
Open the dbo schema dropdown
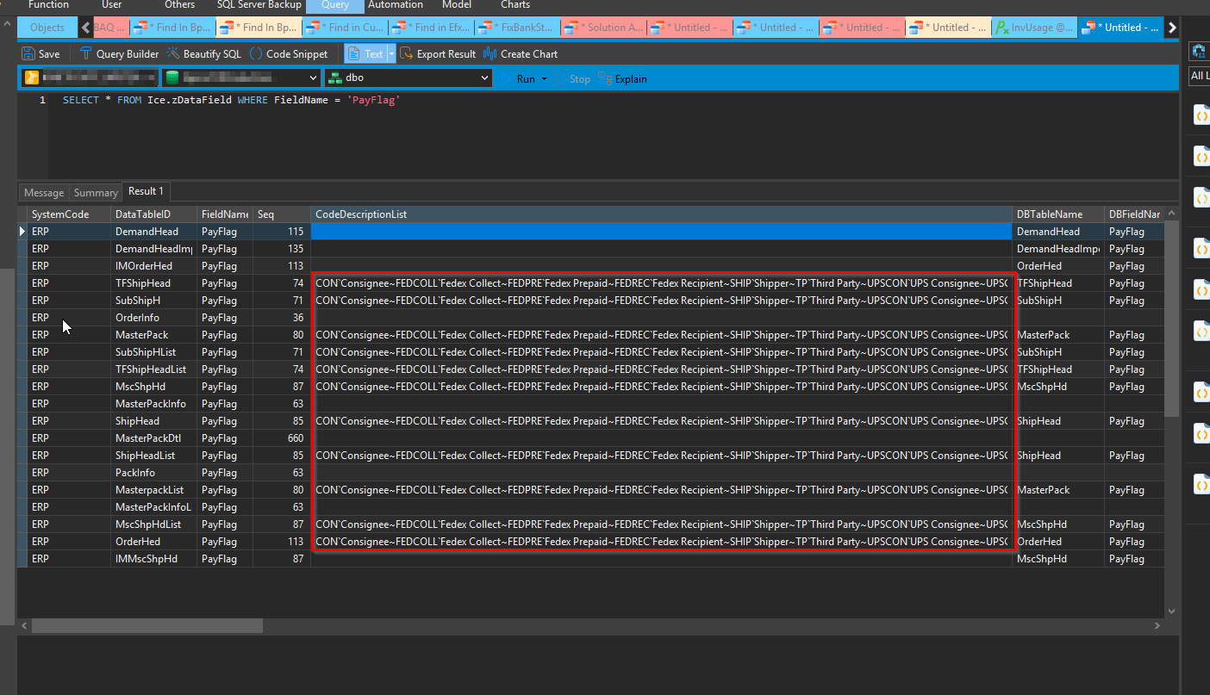[409, 78]
